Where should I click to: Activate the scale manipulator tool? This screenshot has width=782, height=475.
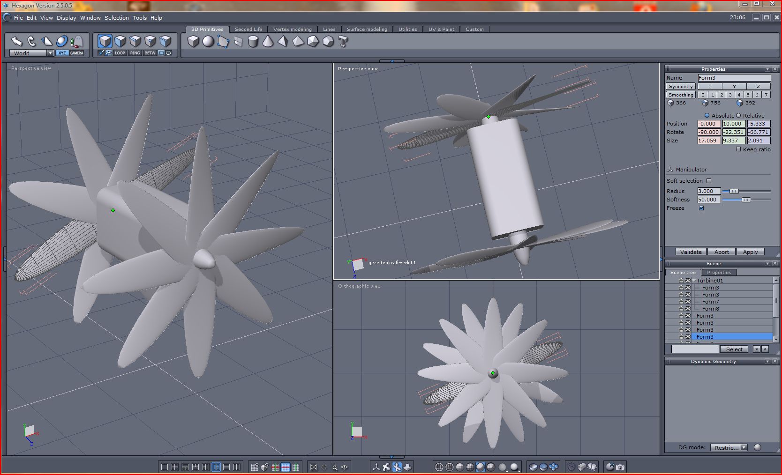tap(47, 41)
